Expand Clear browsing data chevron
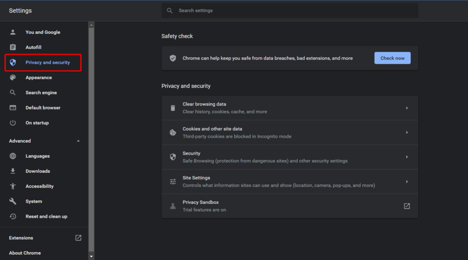This screenshot has width=468, height=260. point(407,108)
